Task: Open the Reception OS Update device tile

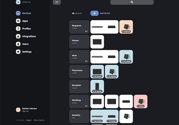Action: (x=97, y=86)
